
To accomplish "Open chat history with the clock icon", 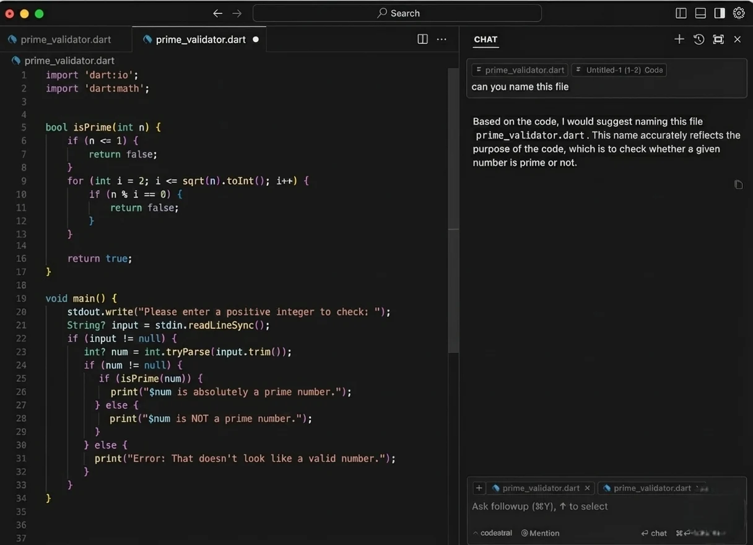I will click(699, 39).
